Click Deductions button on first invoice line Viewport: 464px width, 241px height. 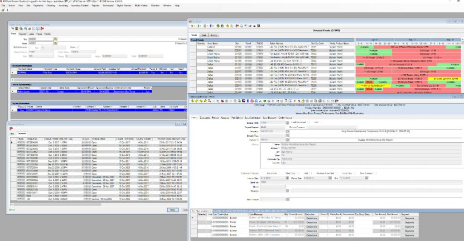[x=311, y=218]
